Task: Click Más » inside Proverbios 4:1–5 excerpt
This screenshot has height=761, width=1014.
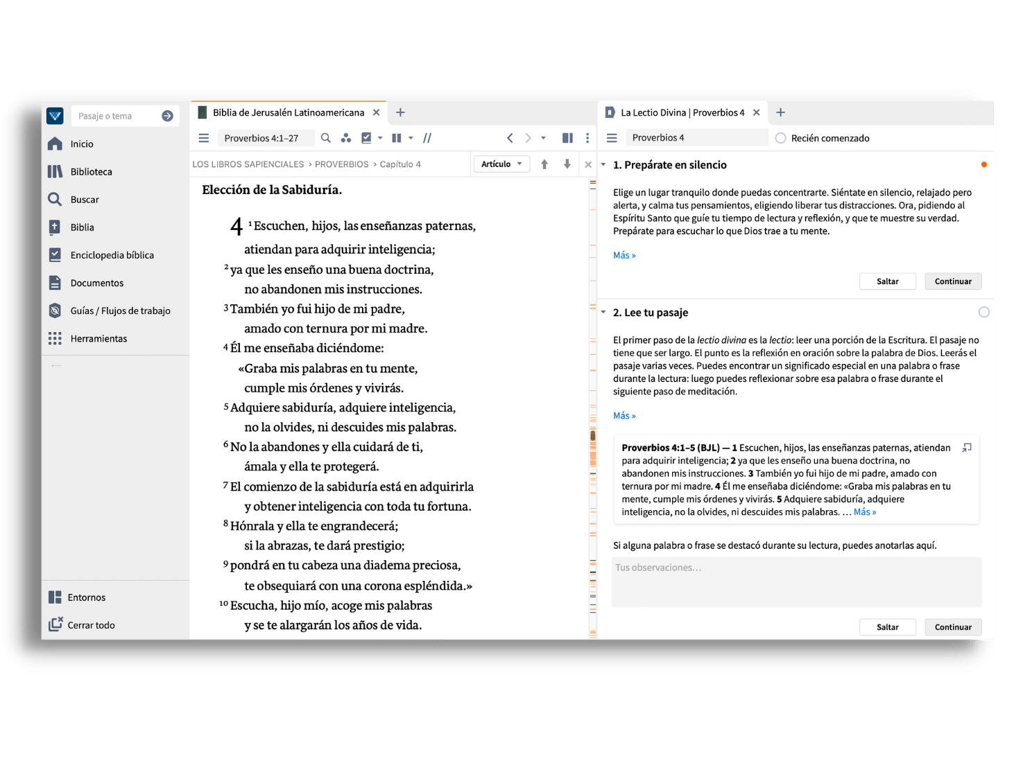Action: pyautogui.click(x=865, y=512)
